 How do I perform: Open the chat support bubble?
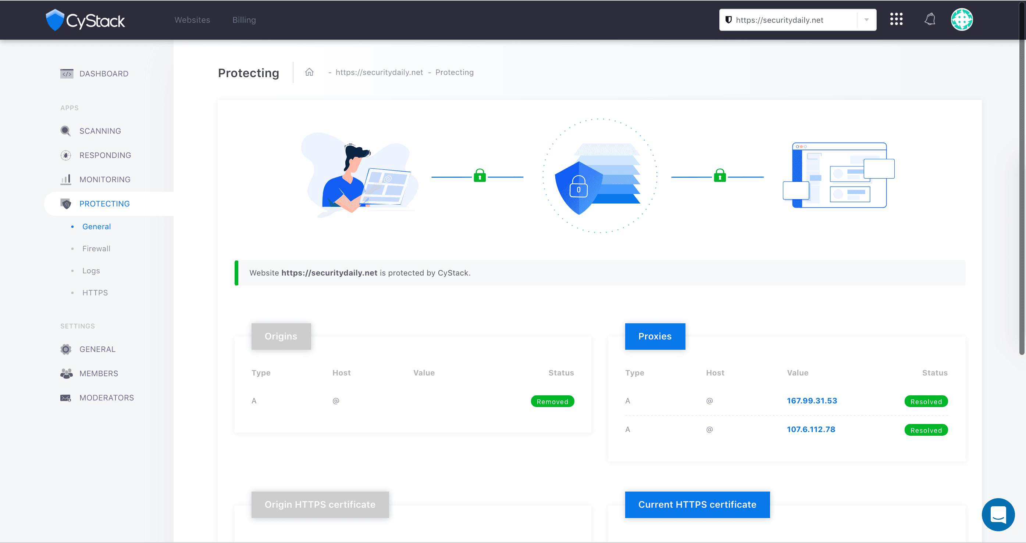[998, 514]
